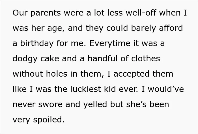
Task: Click the word "accepted"
Action: 132,74
